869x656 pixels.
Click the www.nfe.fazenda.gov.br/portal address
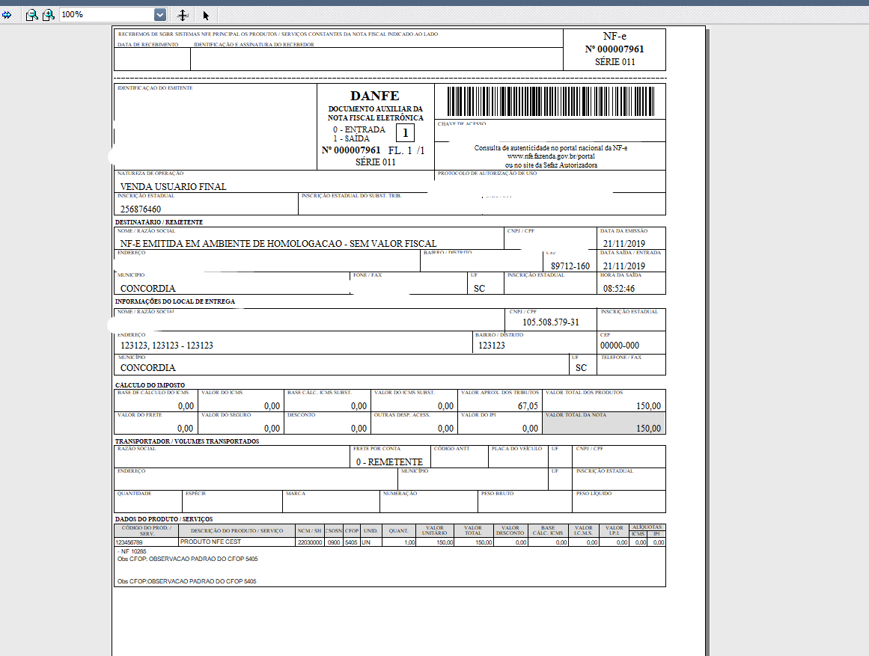(x=551, y=156)
